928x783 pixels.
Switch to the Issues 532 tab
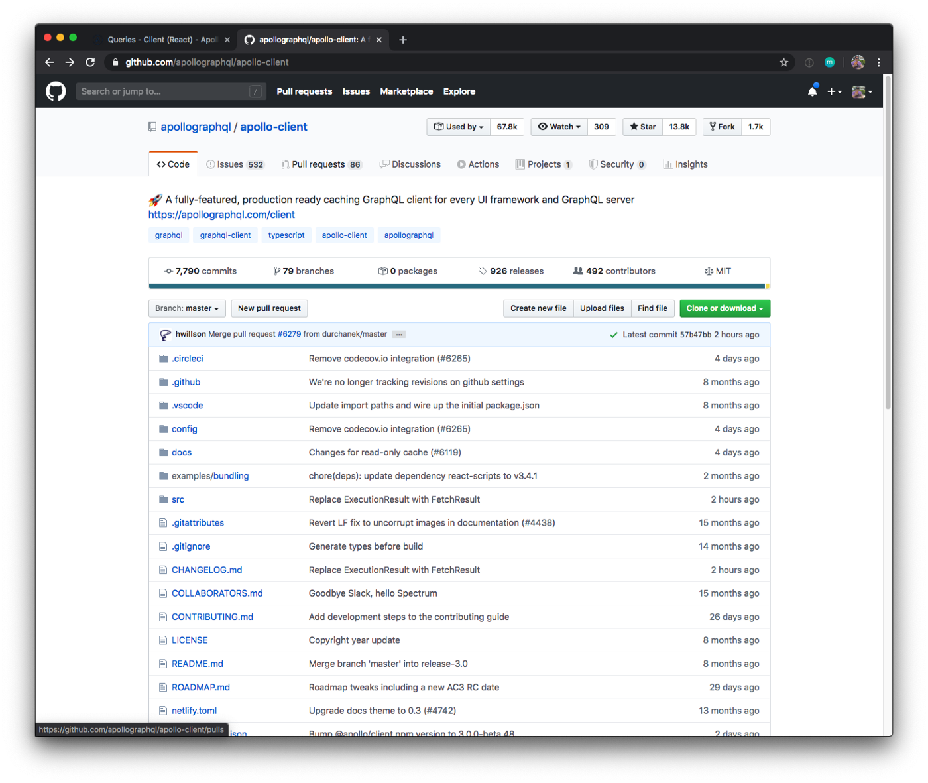coord(235,164)
